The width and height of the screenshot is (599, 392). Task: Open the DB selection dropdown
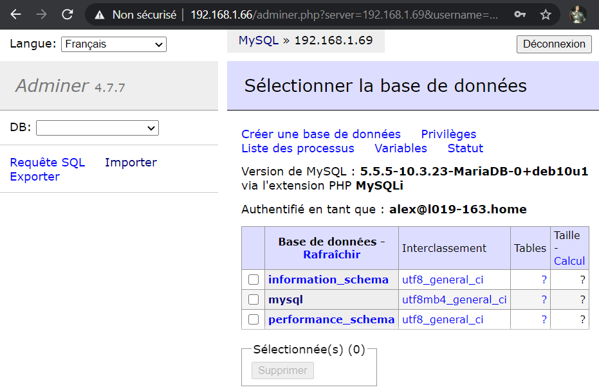[97, 128]
